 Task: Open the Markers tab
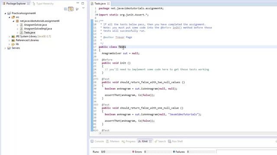[x=113, y=141]
